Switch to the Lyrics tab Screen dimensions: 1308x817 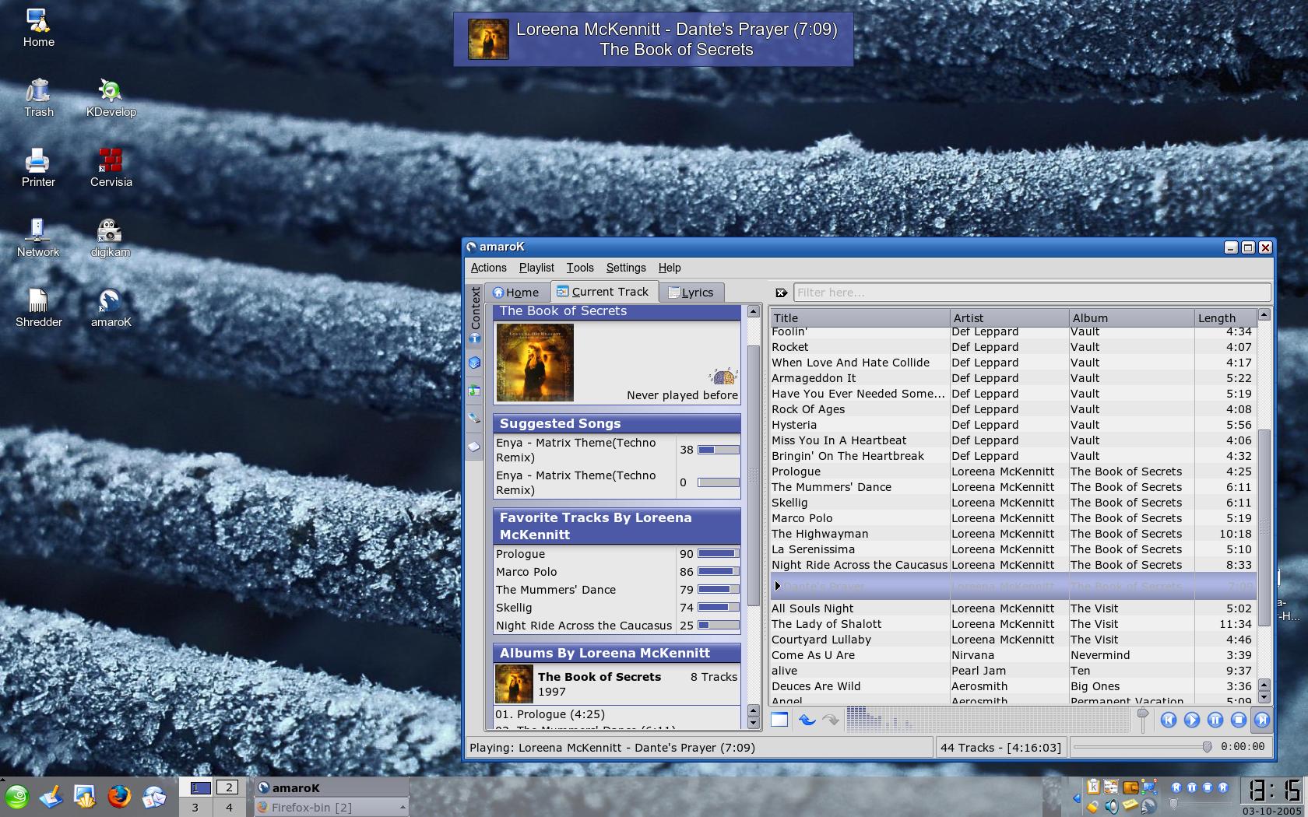[691, 293]
